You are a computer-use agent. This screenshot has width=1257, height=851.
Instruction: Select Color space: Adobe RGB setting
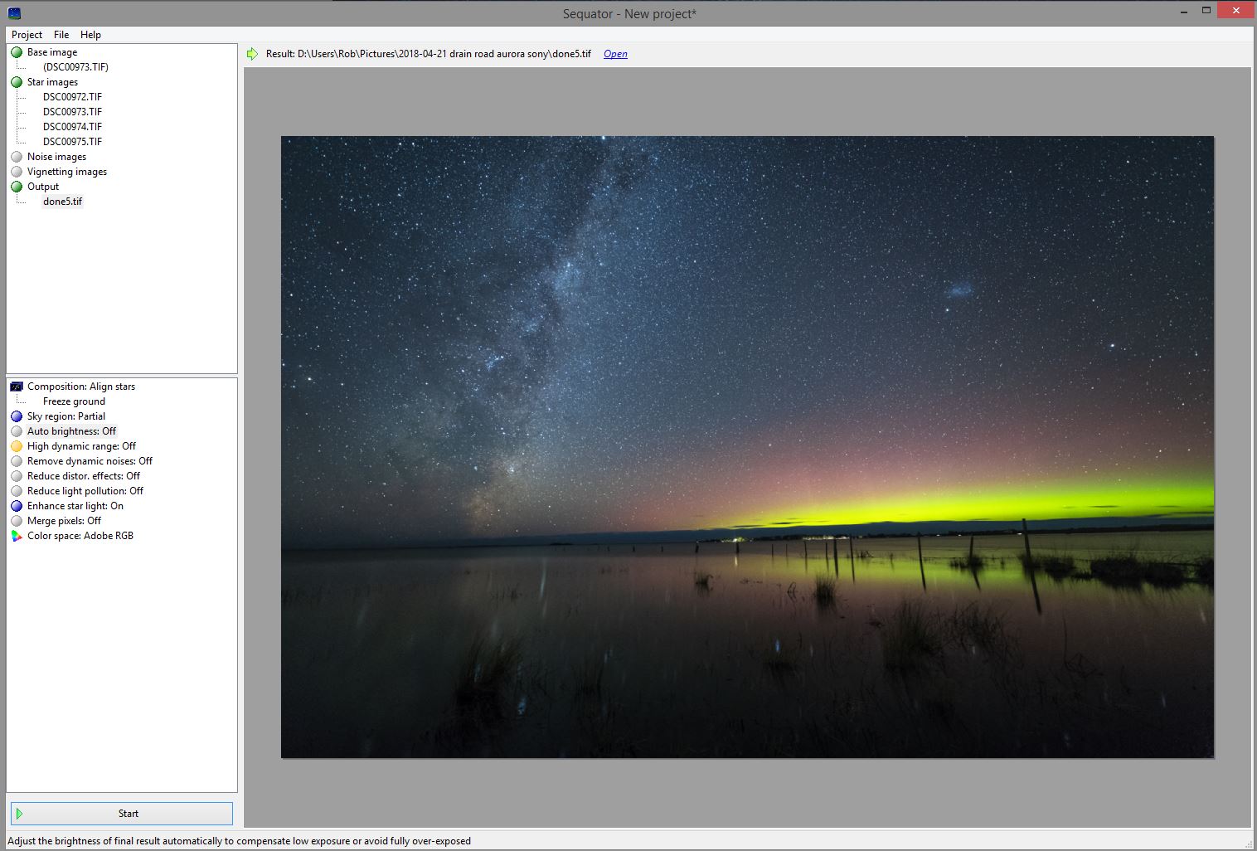pyautogui.click(x=80, y=536)
